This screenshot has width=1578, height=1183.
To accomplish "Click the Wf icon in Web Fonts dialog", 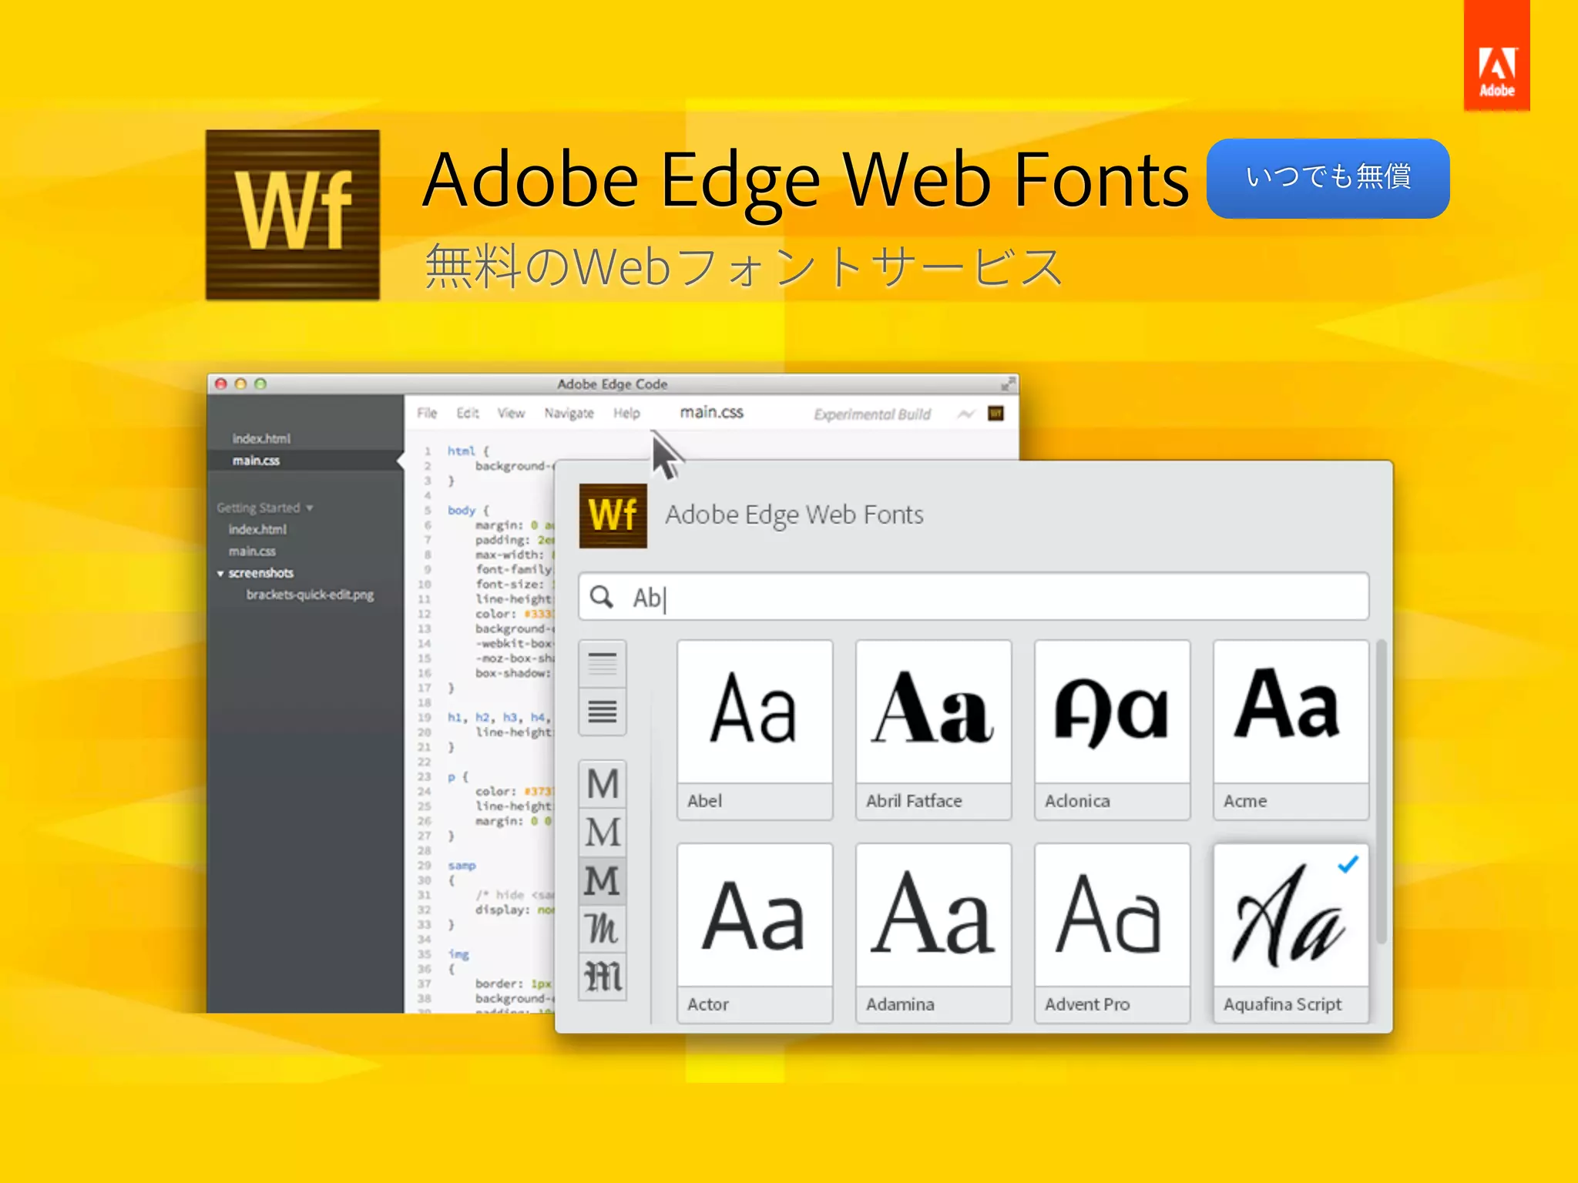I will [x=613, y=515].
